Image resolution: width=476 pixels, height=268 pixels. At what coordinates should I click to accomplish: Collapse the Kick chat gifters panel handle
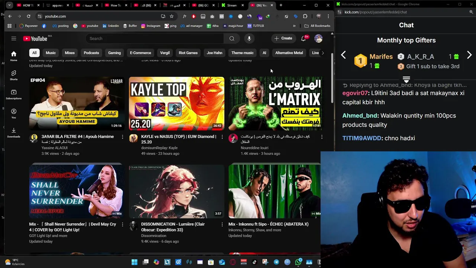(x=406, y=79)
